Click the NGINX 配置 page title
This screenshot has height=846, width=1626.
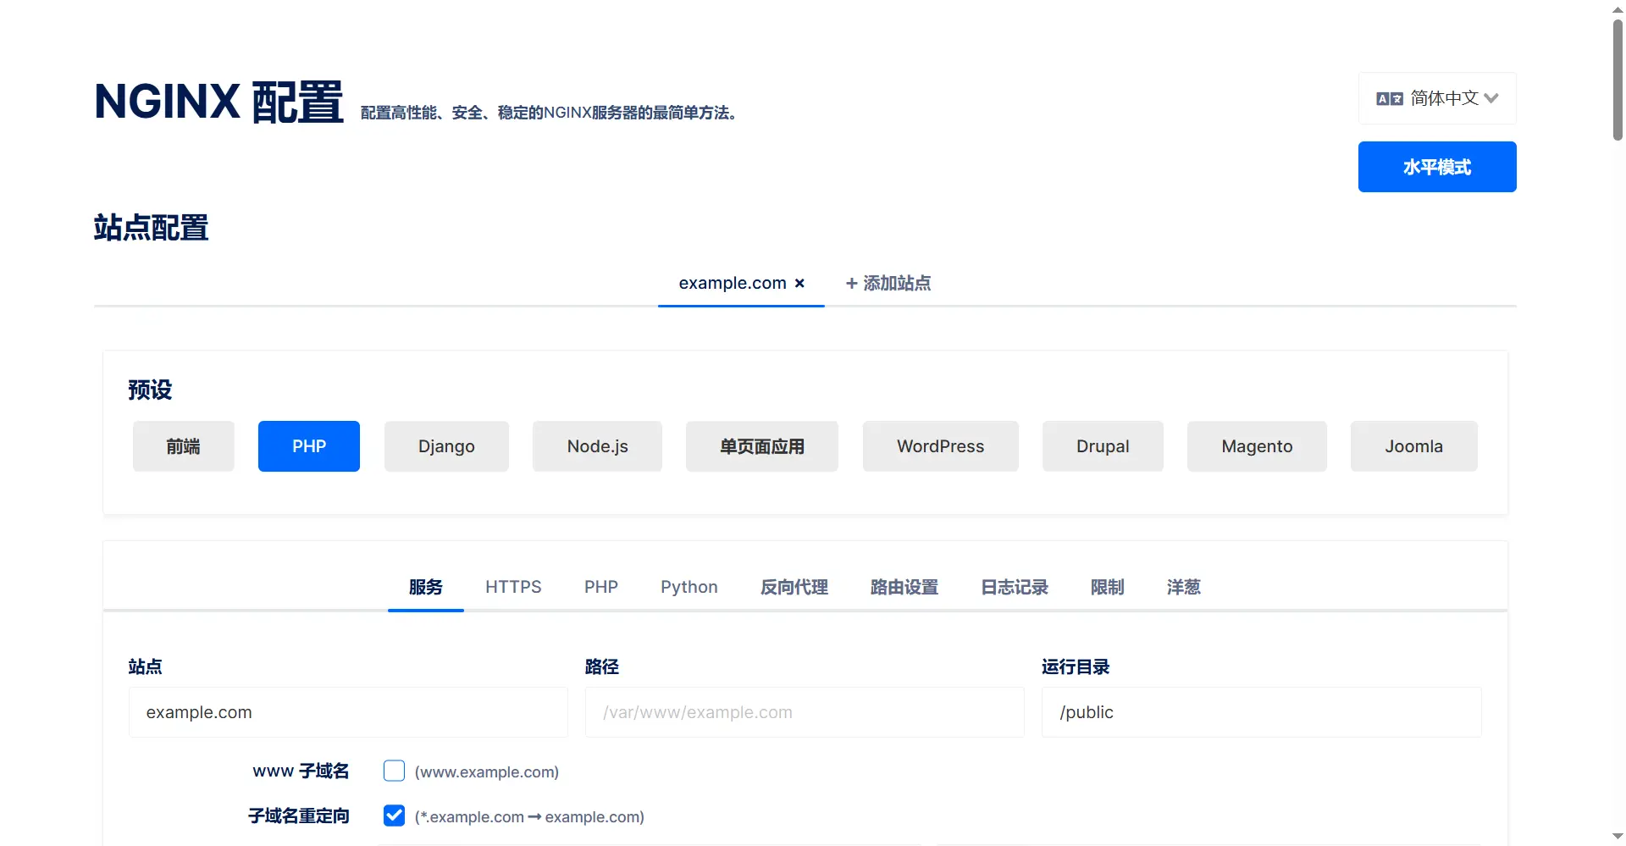(x=218, y=102)
